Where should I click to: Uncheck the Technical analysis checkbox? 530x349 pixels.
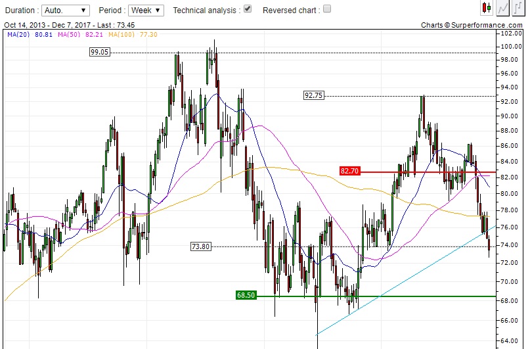(x=248, y=9)
